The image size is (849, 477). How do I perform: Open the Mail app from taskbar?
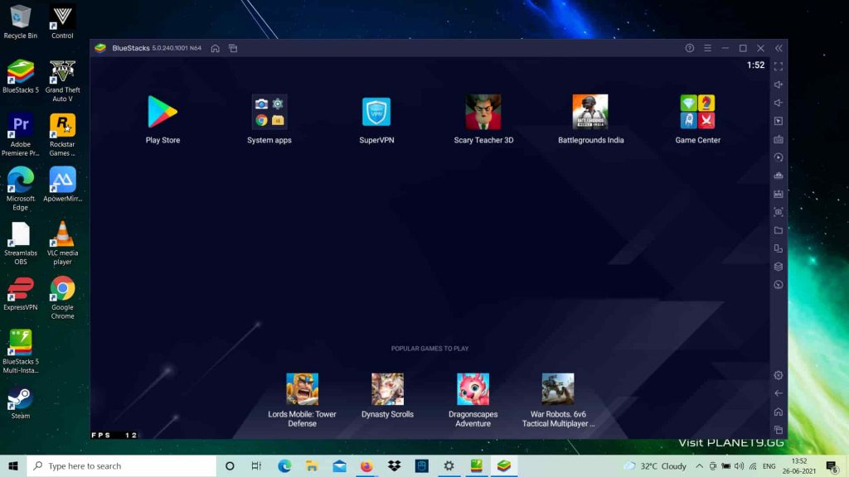(x=339, y=465)
